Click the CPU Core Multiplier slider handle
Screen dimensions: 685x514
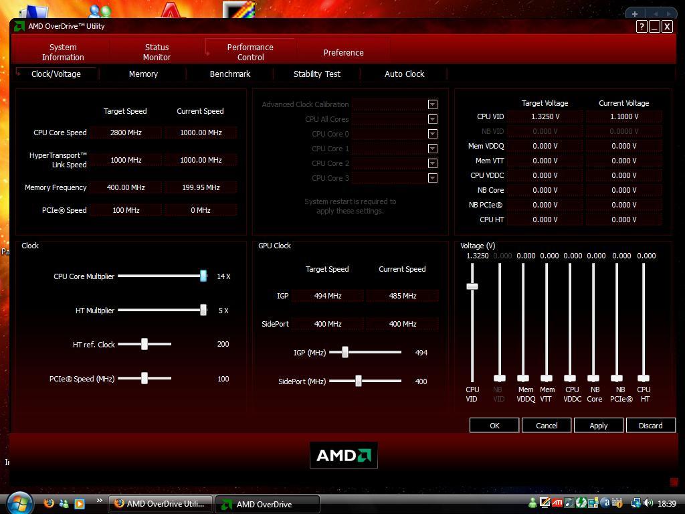[203, 276]
